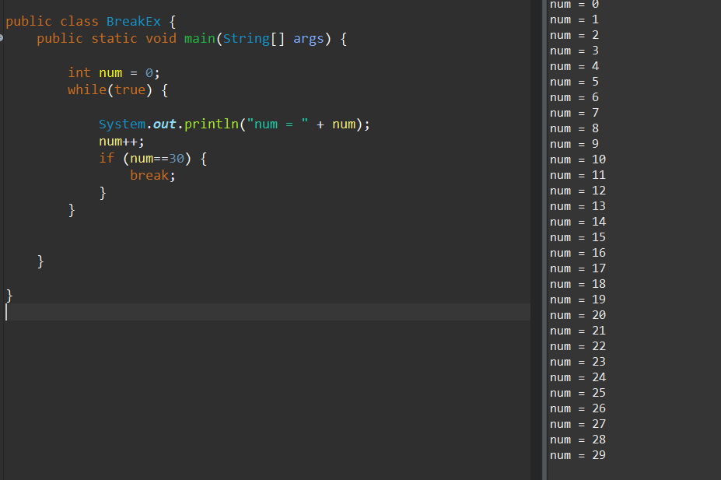Click console output 'num = 12'
Screen dimensions: 721x480
click(x=578, y=191)
